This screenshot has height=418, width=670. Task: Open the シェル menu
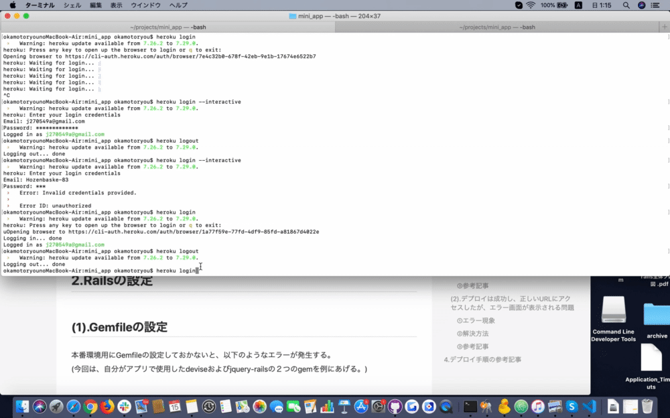tap(72, 5)
